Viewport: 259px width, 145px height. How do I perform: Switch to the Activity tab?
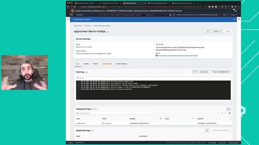click(86, 64)
